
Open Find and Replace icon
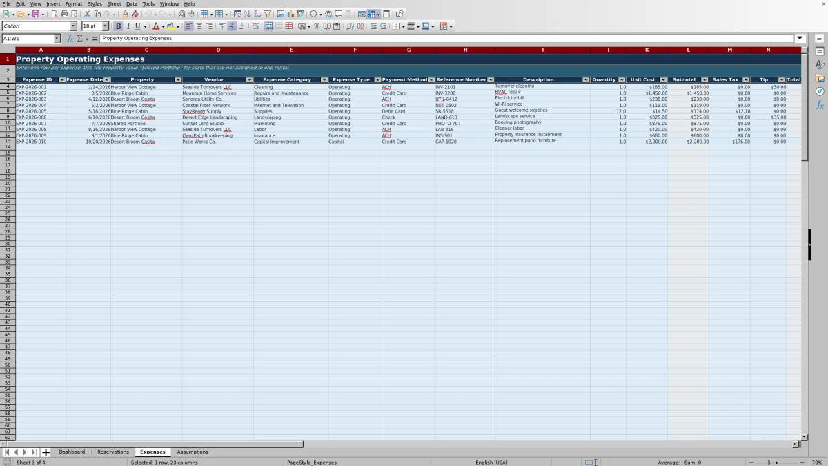pos(181,14)
